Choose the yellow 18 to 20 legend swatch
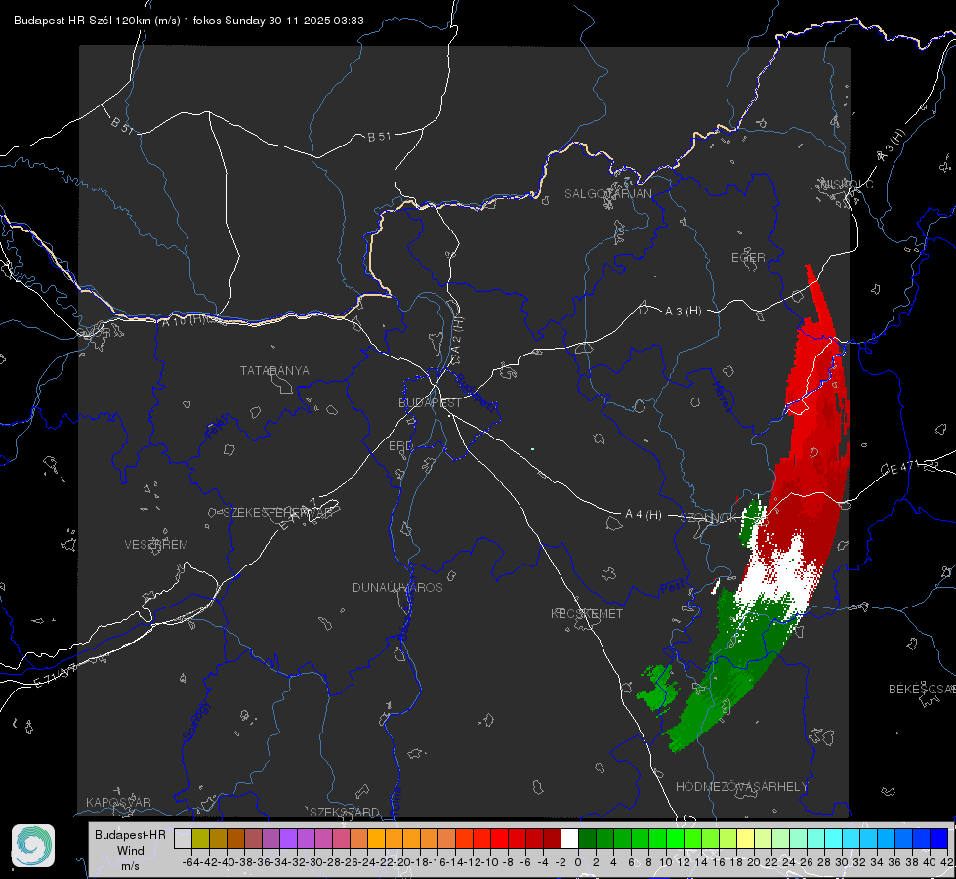Viewport: 956px width, 879px height. coord(746,838)
